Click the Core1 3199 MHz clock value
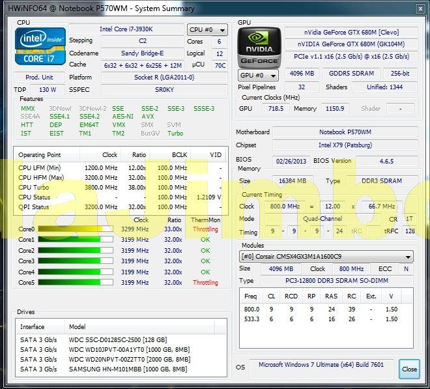This screenshot has height=389, width=430. pos(135,240)
